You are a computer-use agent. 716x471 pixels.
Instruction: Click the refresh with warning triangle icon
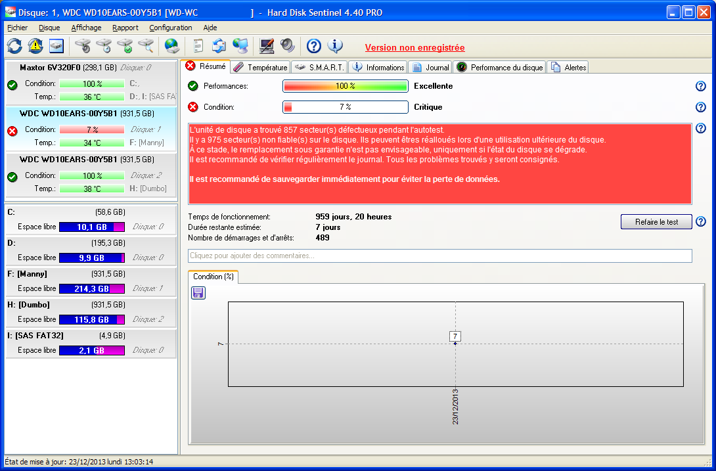35,46
